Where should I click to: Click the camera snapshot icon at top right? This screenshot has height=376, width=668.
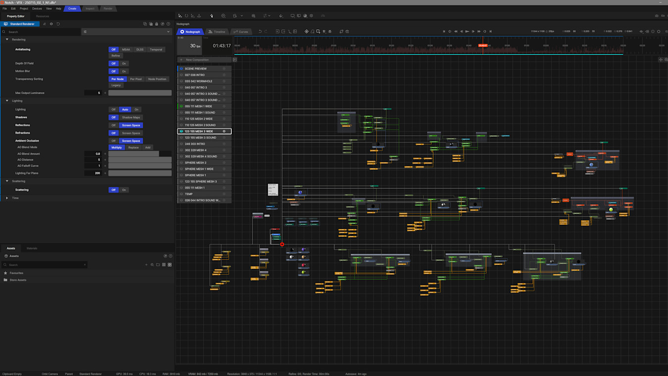[x=657, y=15]
